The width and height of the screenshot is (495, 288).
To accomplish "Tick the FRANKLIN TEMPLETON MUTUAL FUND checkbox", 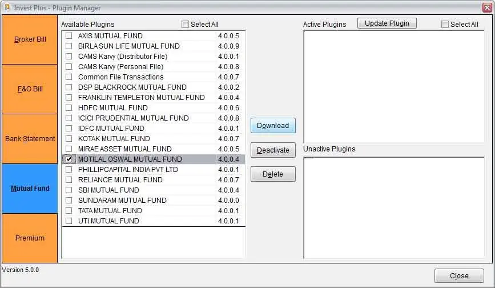I will click(x=69, y=97).
